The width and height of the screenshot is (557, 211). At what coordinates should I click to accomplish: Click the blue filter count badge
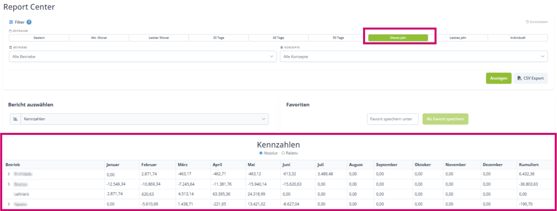click(29, 22)
